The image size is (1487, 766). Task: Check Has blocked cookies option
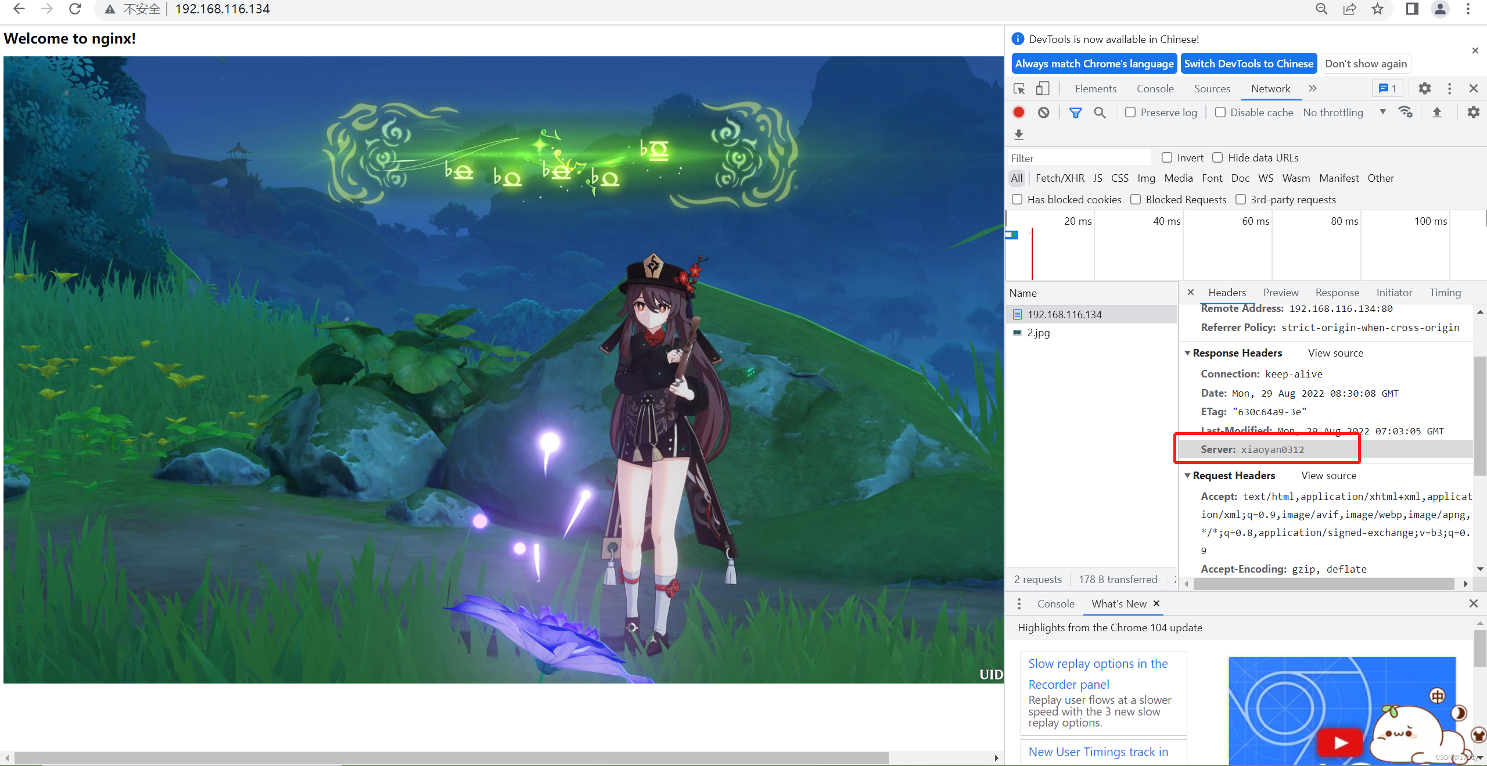click(x=1017, y=199)
